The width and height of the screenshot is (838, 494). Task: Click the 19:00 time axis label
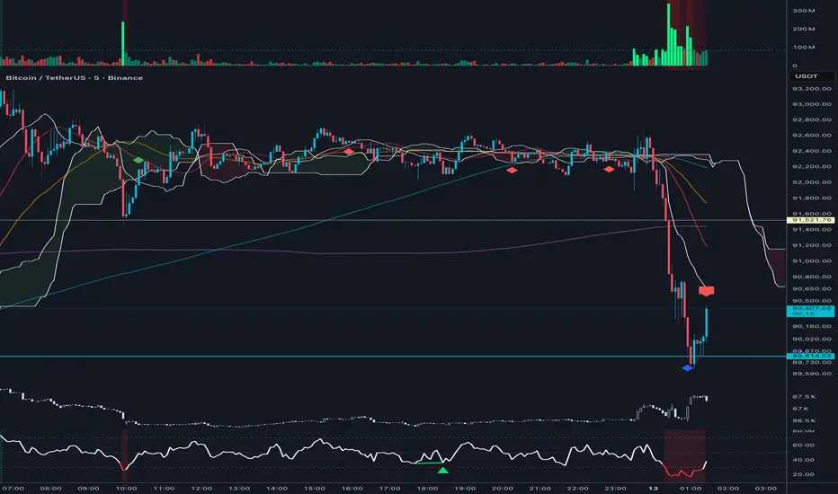coord(465,488)
